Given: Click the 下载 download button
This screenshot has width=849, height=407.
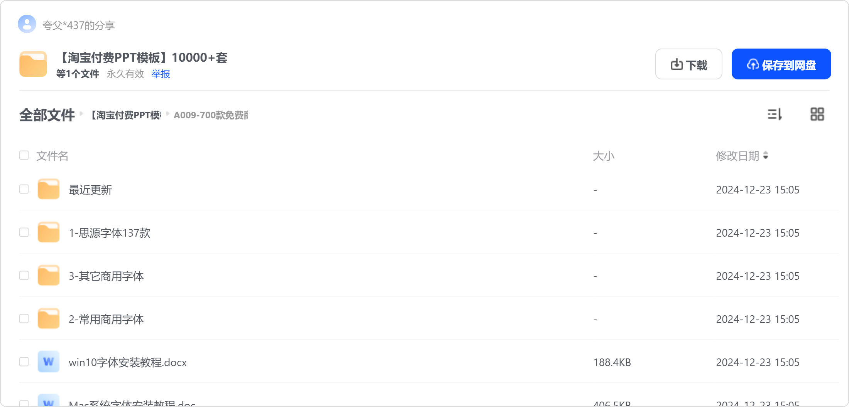Looking at the screenshot, I should point(688,64).
